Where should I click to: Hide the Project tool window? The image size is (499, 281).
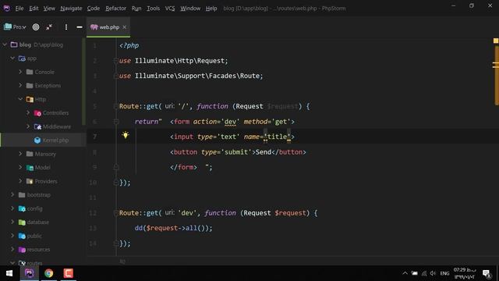point(80,27)
